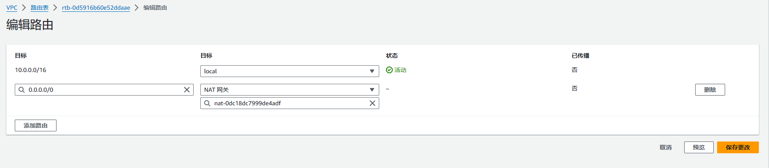Select the 10.0.0.0/16 destination text
The height and width of the screenshot is (168, 769).
[31, 70]
